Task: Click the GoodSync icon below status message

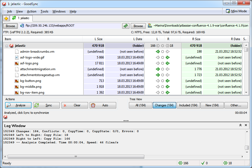Action: 6,117
